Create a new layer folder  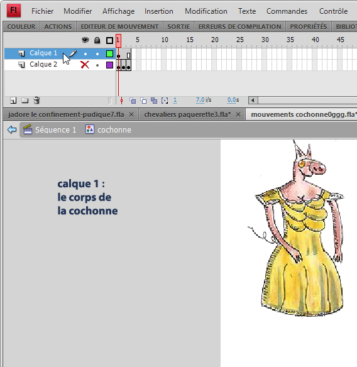tap(25, 101)
